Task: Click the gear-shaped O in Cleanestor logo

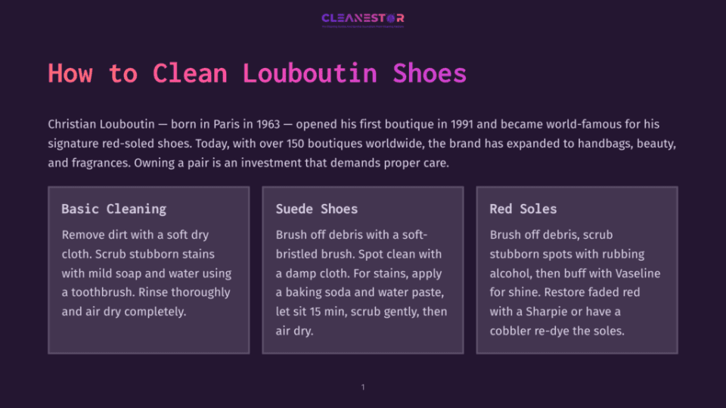Action: (x=391, y=18)
